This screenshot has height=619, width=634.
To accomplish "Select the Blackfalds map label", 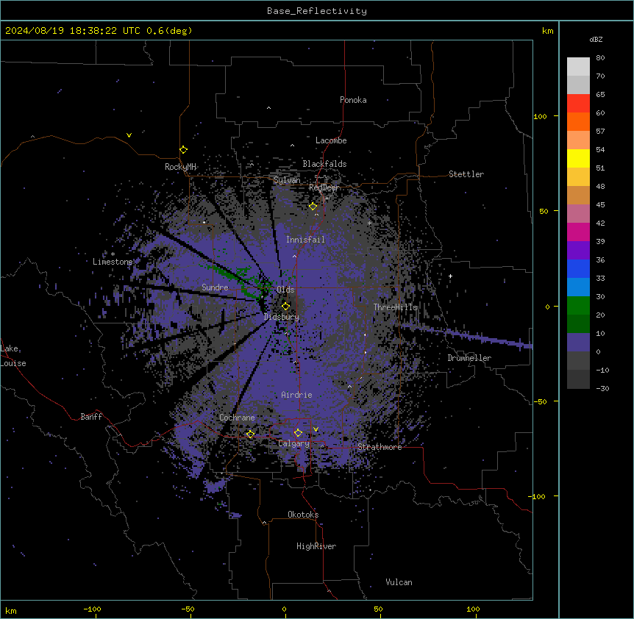I will [324, 164].
